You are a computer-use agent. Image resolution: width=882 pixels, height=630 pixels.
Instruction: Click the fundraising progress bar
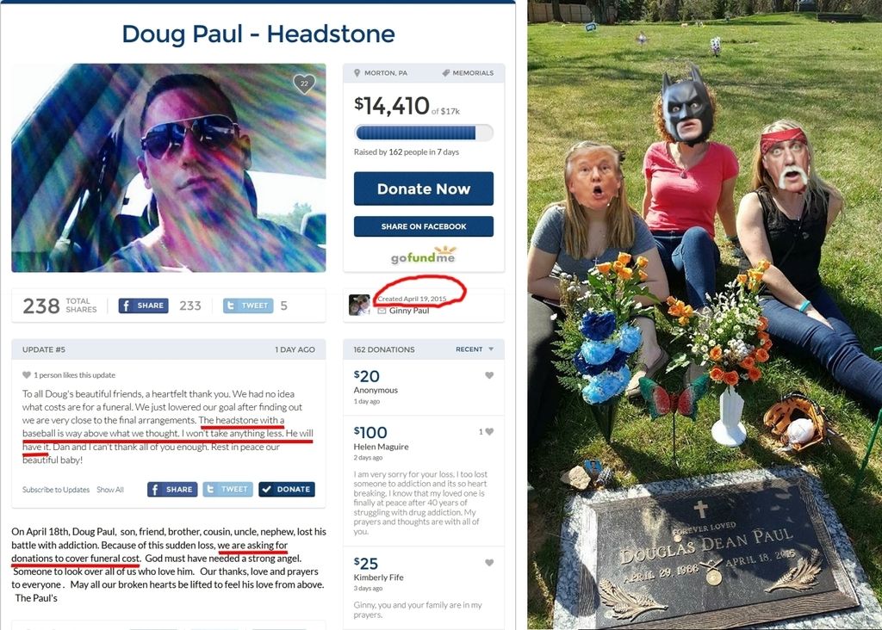(424, 133)
